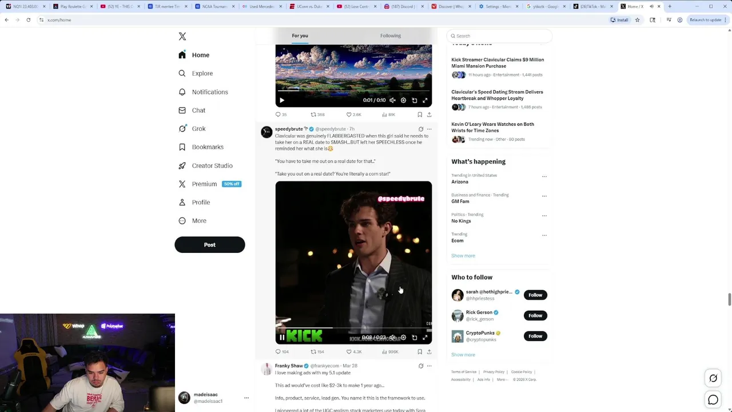
Task: Like the post with 2.6K likes
Action: click(x=354, y=114)
